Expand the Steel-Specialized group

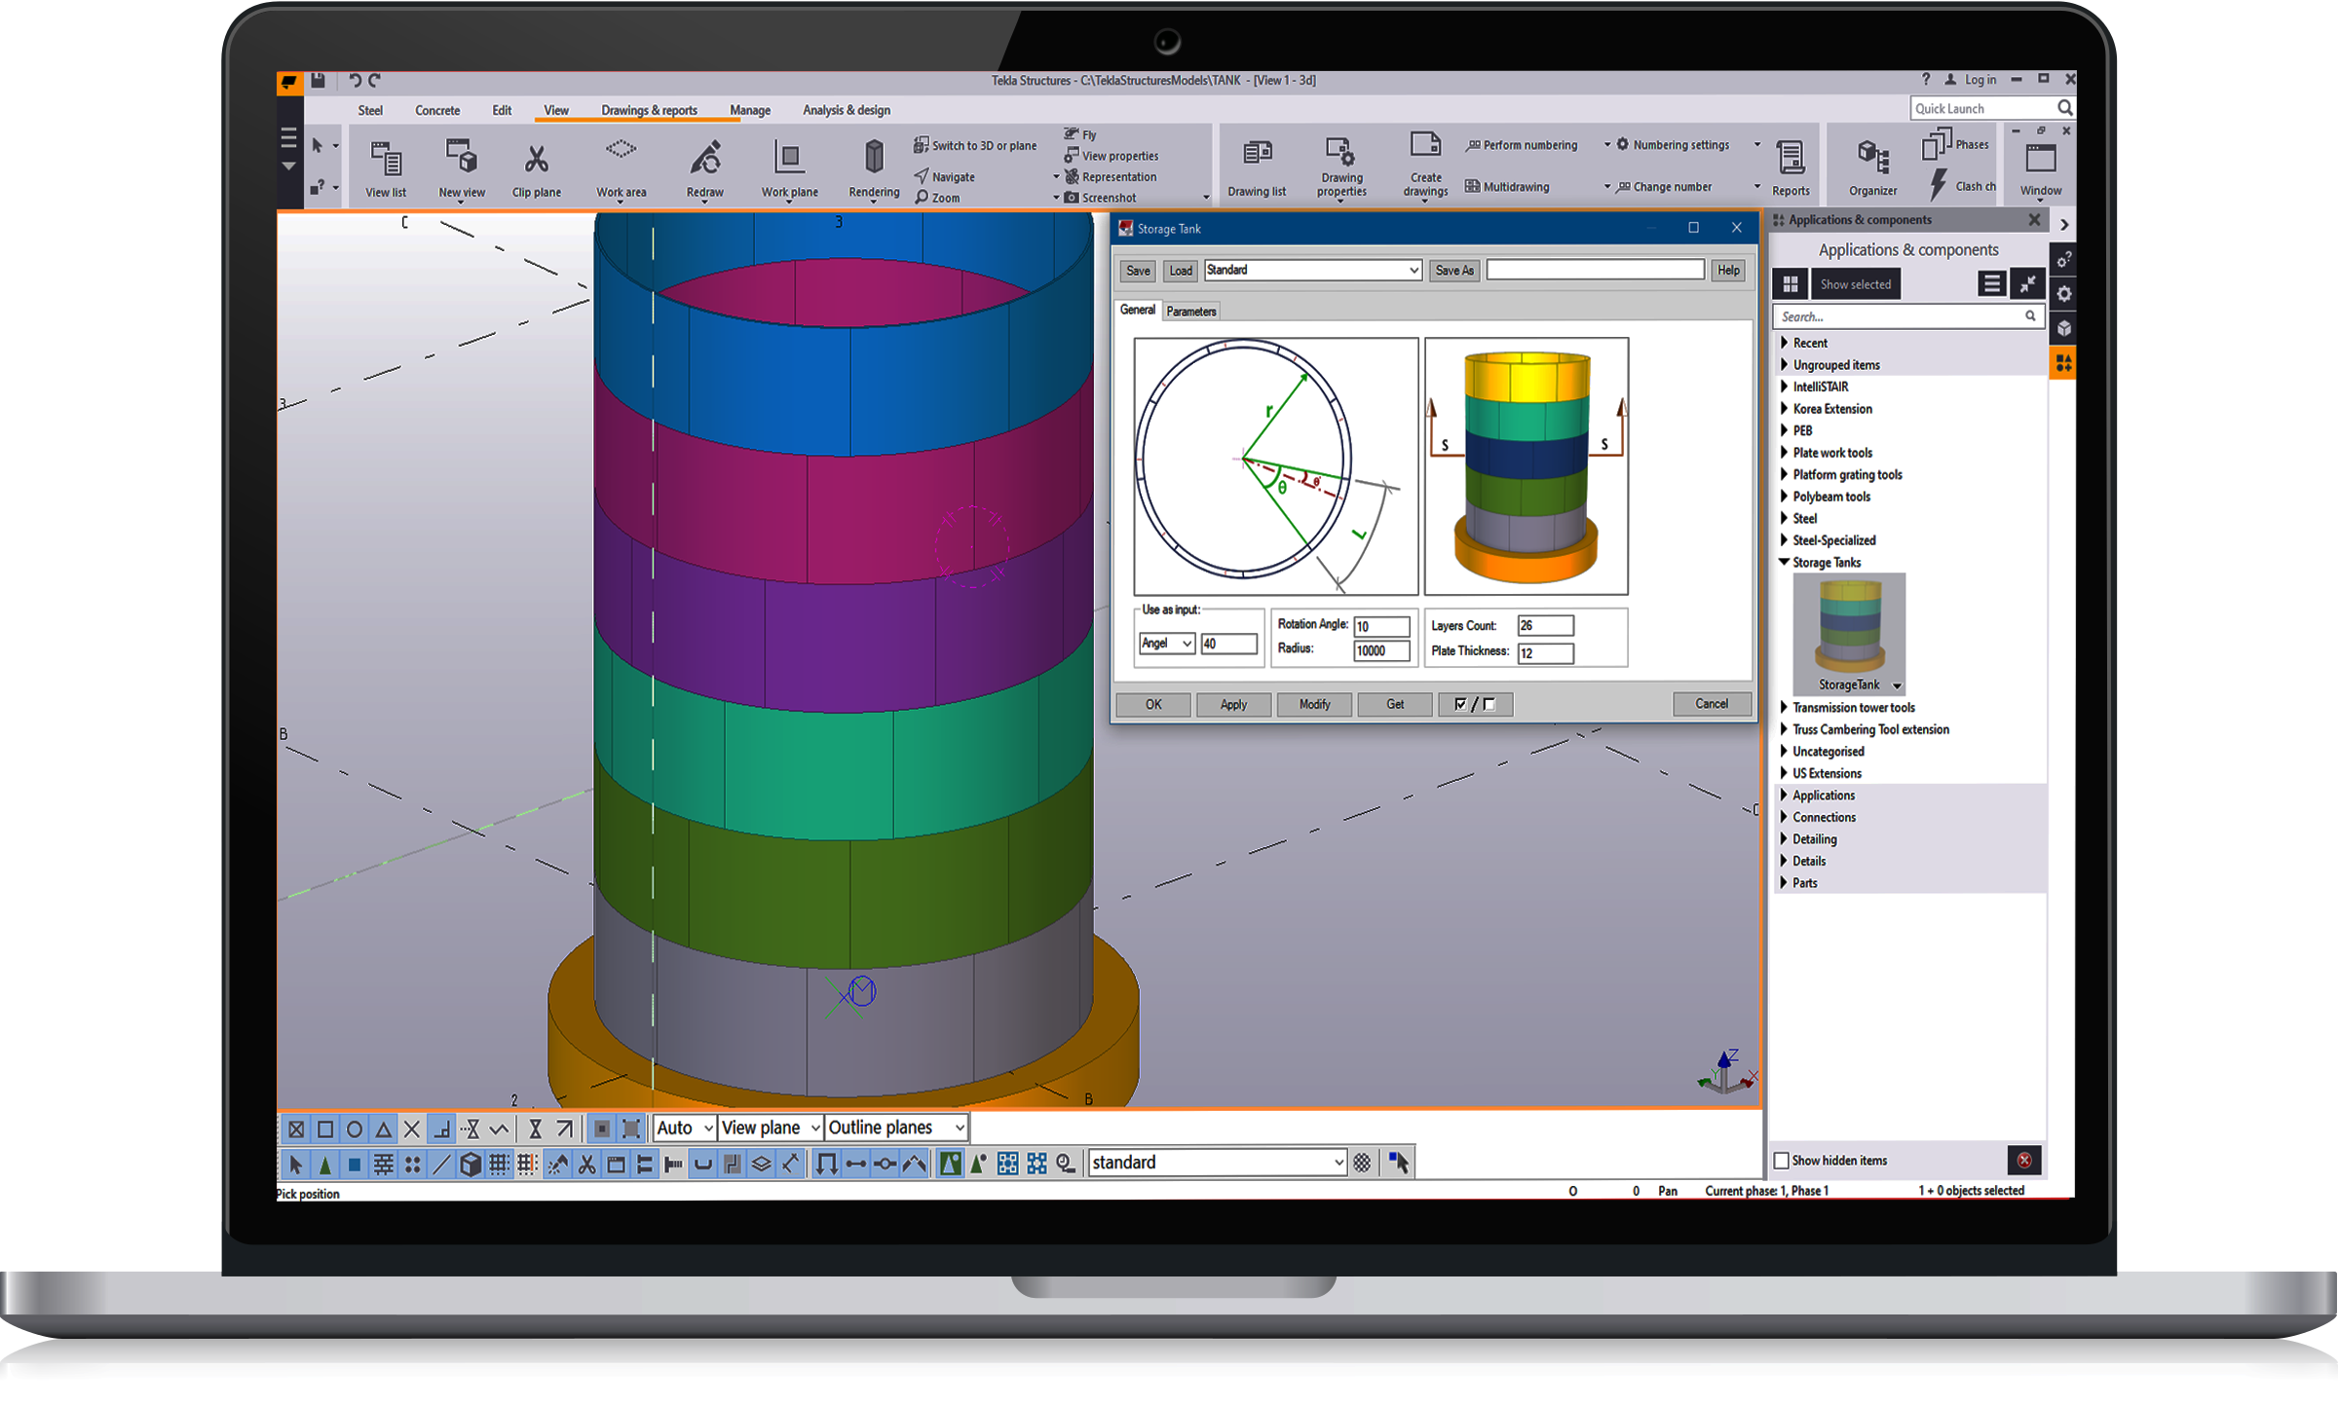(x=1784, y=539)
